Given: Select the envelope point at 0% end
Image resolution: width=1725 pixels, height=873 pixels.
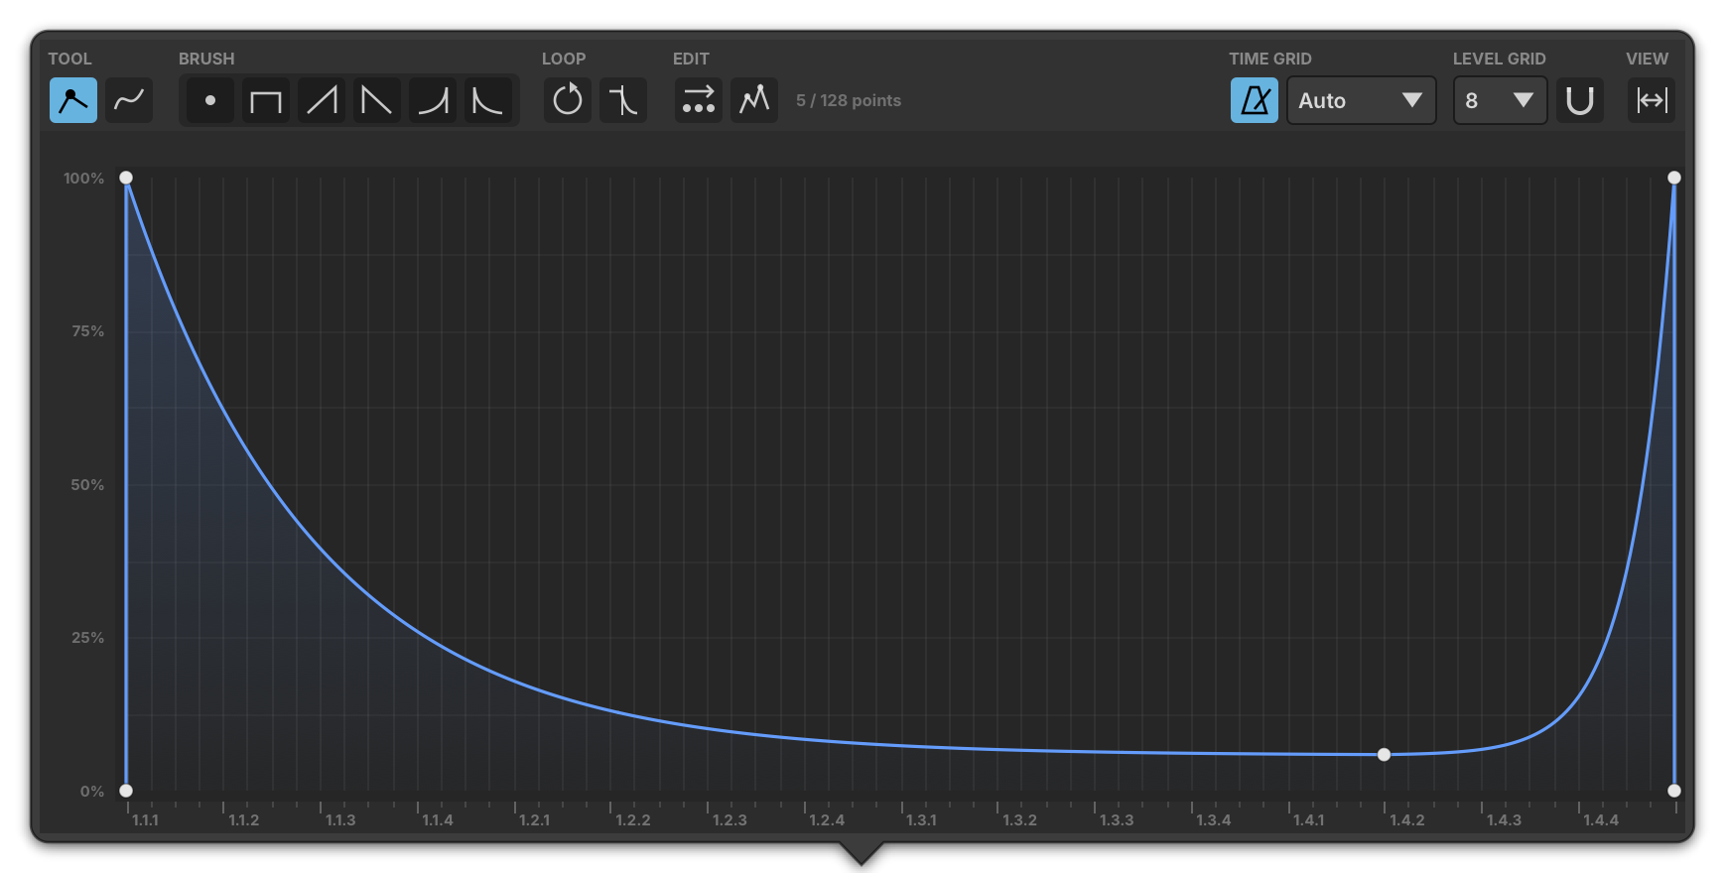Looking at the screenshot, I should pyautogui.click(x=1674, y=791).
